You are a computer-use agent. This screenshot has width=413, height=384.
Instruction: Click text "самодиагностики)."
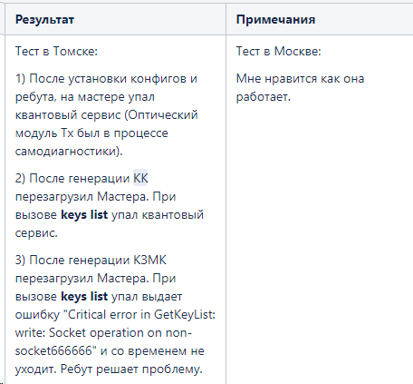69,151
